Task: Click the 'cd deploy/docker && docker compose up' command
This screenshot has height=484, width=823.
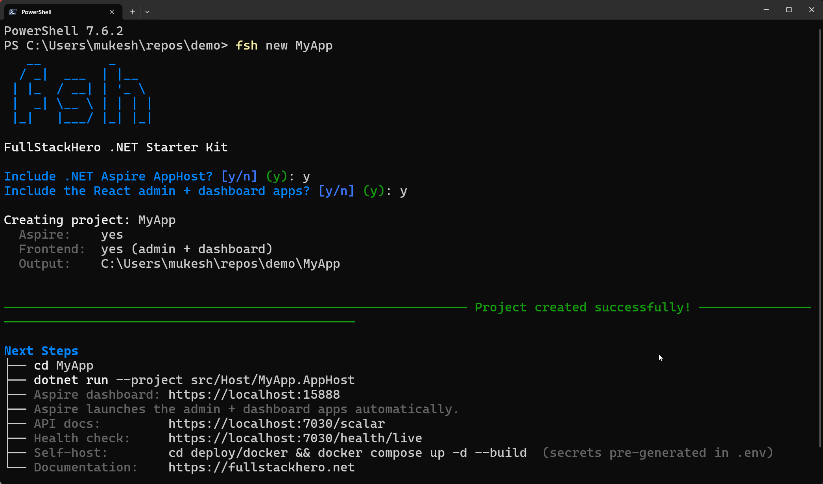Action: (x=347, y=453)
